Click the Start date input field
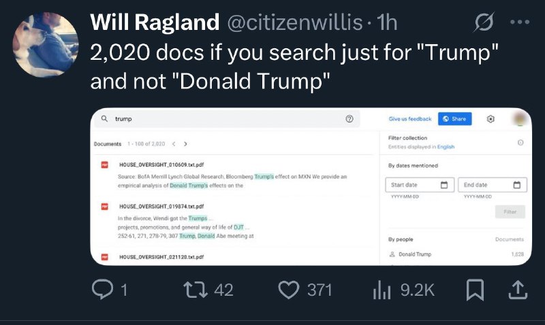Image resolution: width=545 pixels, height=325 pixels. [420, 185]
